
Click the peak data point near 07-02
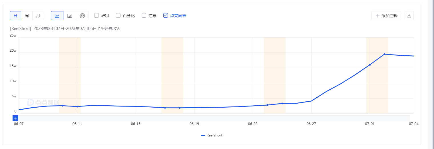pyautogui.click(x=384, y=54)
